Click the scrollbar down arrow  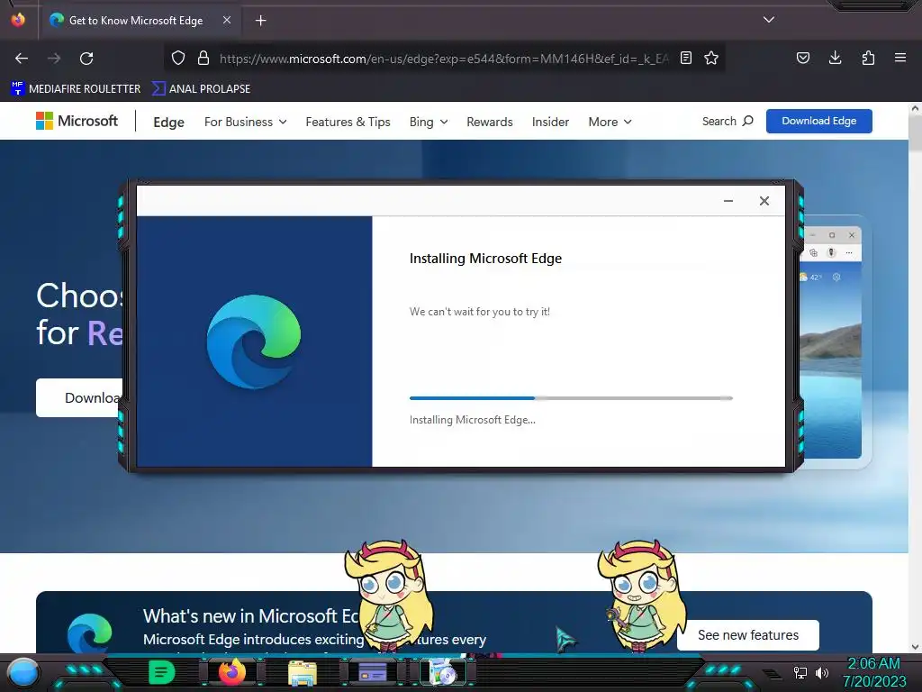click(915, 647)
